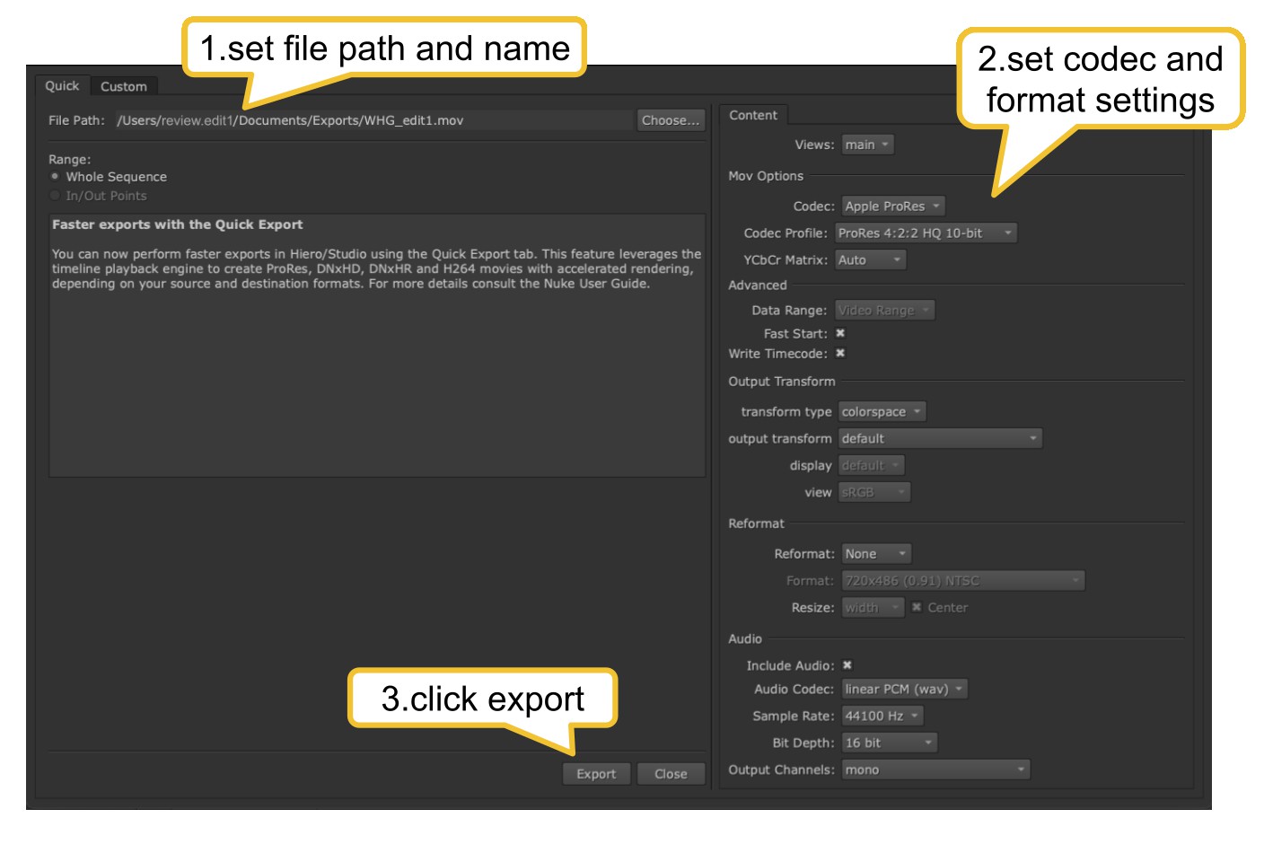The image size is (1264, 853).
Task: Toggle the Fast Start checkbox
Action: click(840, 333)
